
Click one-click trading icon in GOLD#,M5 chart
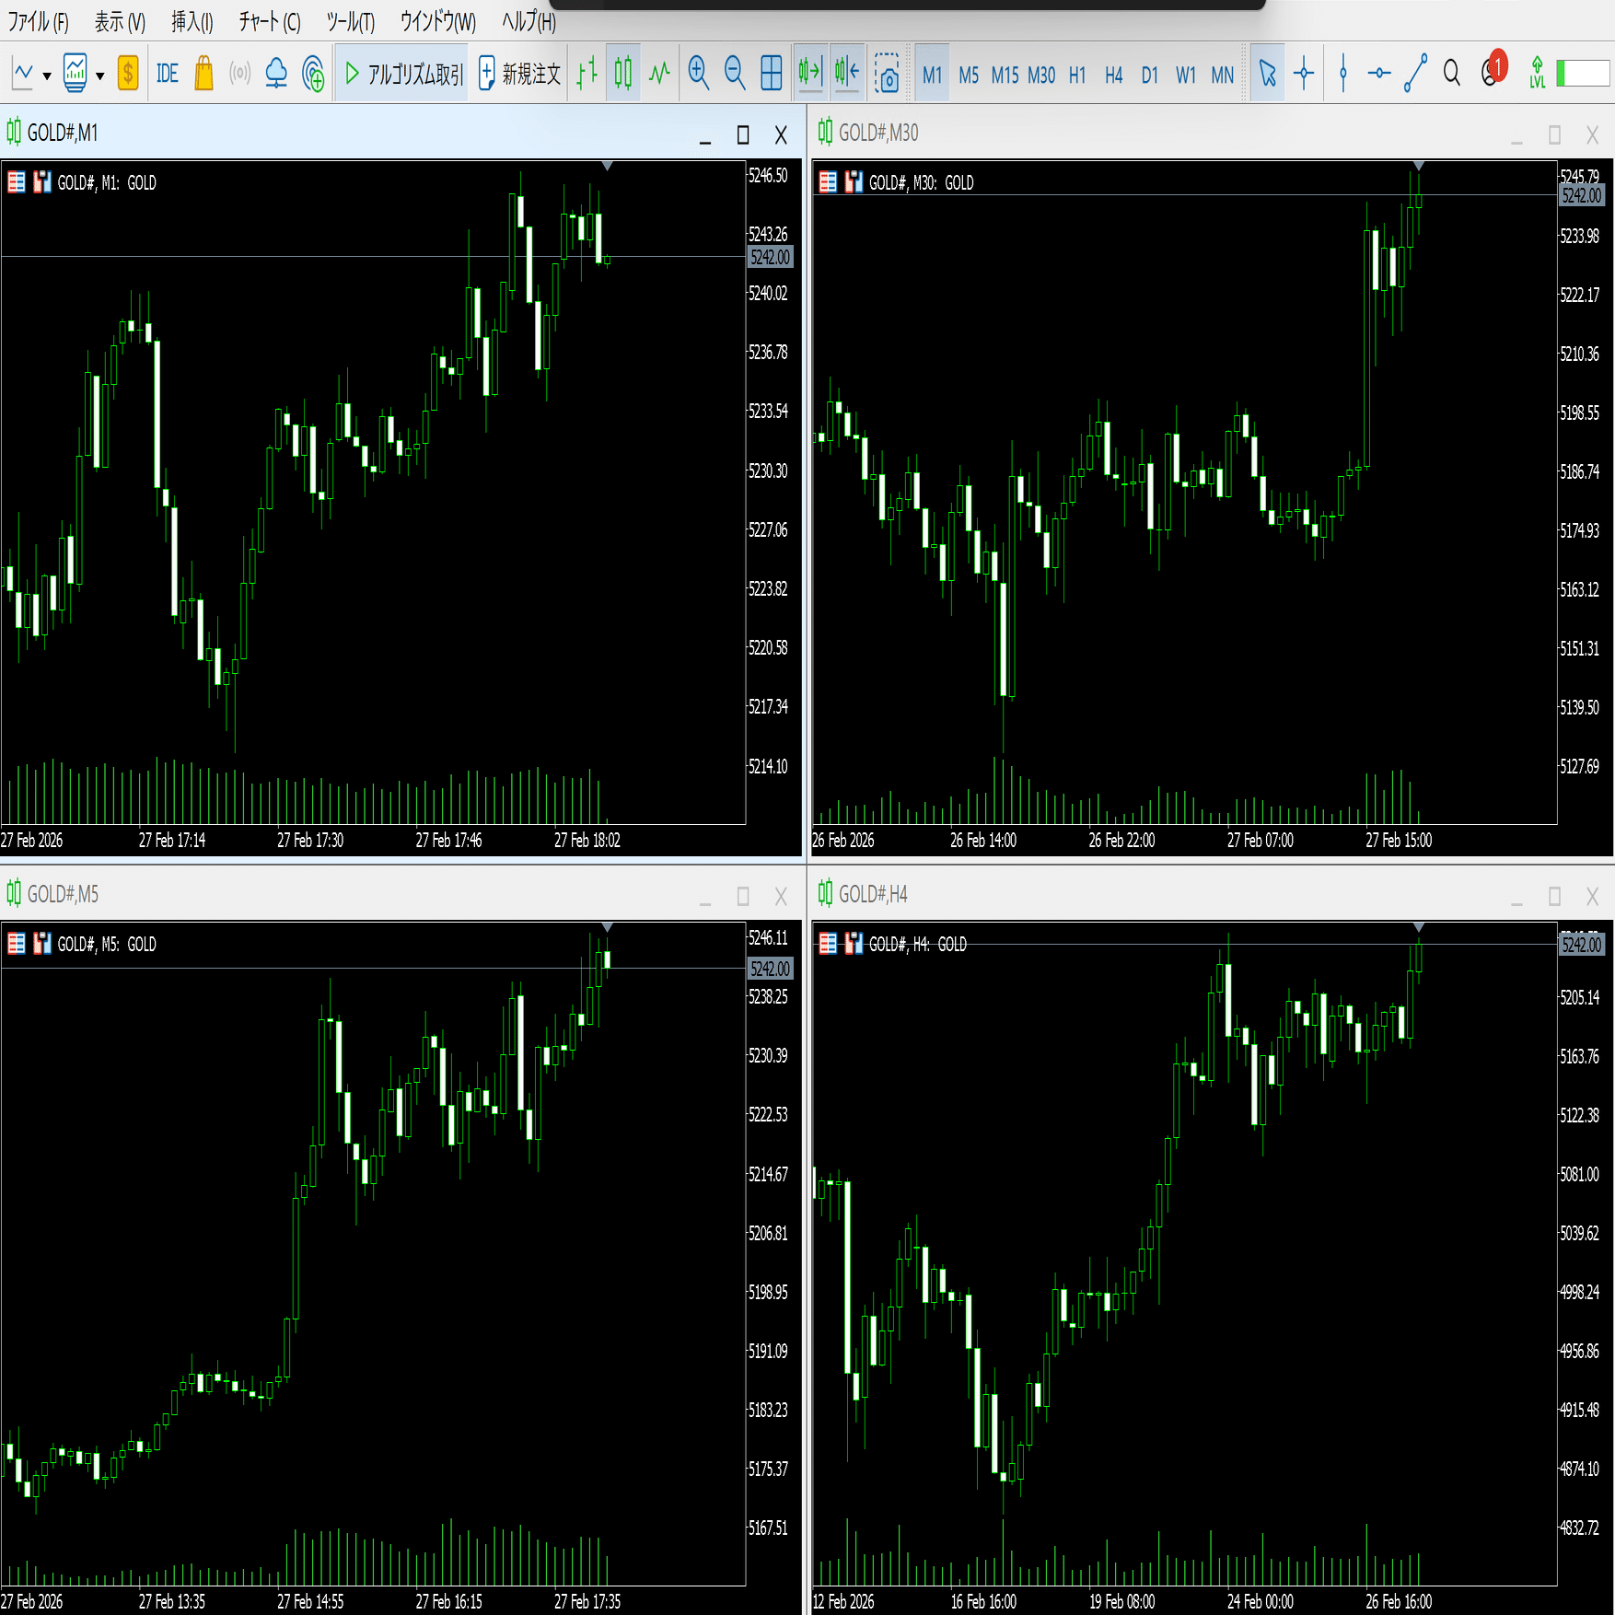(x=17, y=943)
